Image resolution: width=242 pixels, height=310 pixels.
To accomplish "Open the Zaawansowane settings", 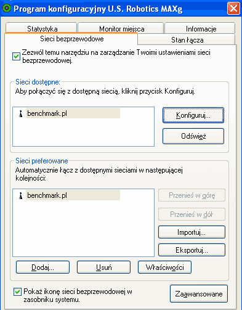I will tap(199, 293).
